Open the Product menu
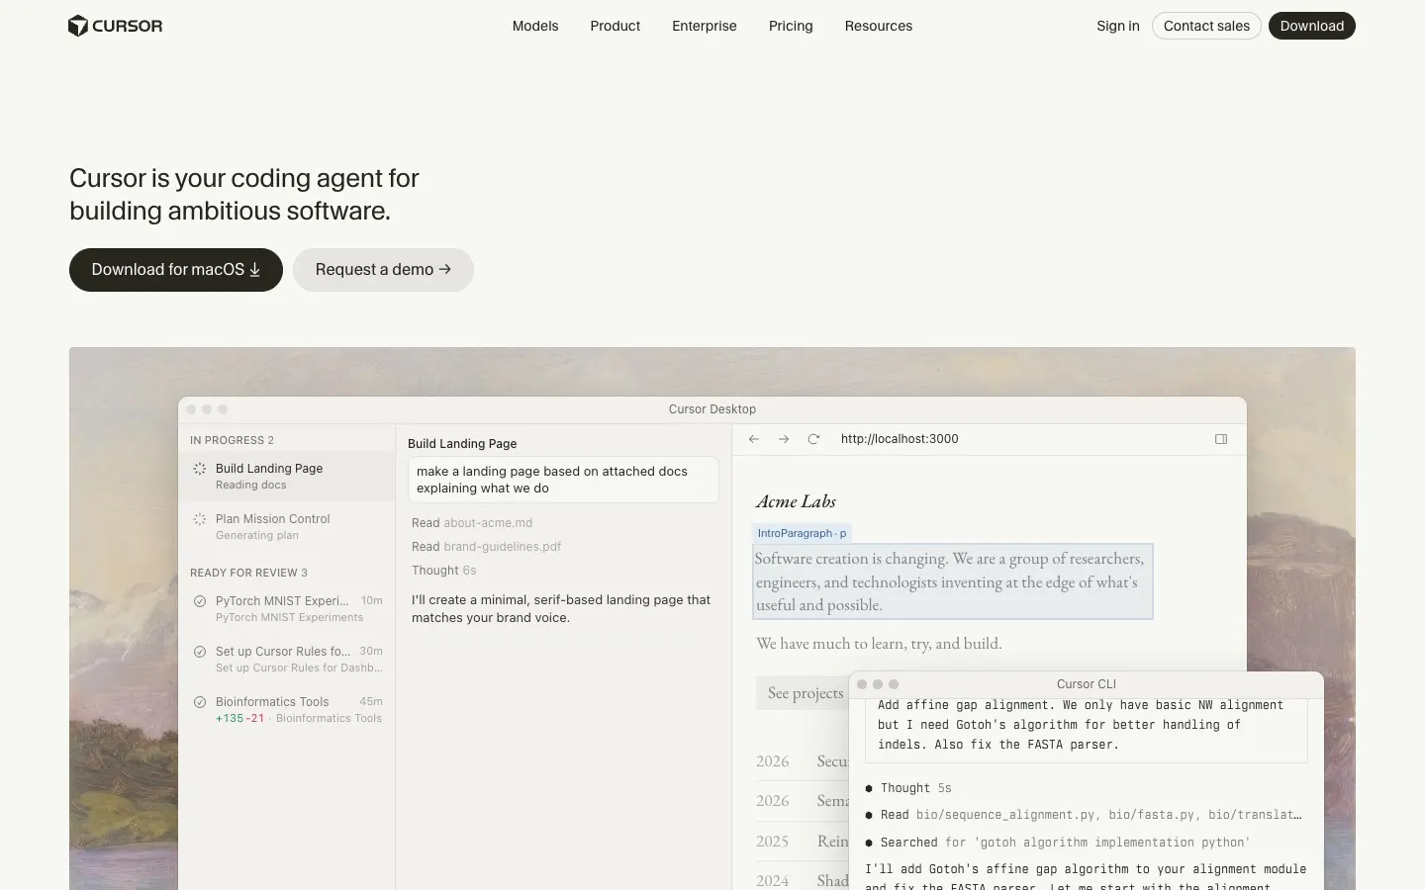The height and width of the screenshot is (890, 1425). pyautogui.click(x=615, y=26)
